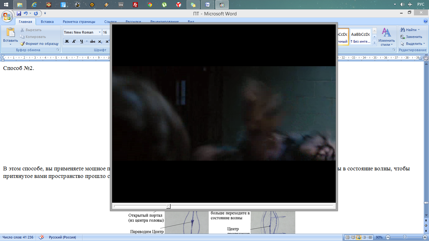
Task: Toggle underline (Ч) formatting
Action: pyautogui.click(x=81, y=41)
